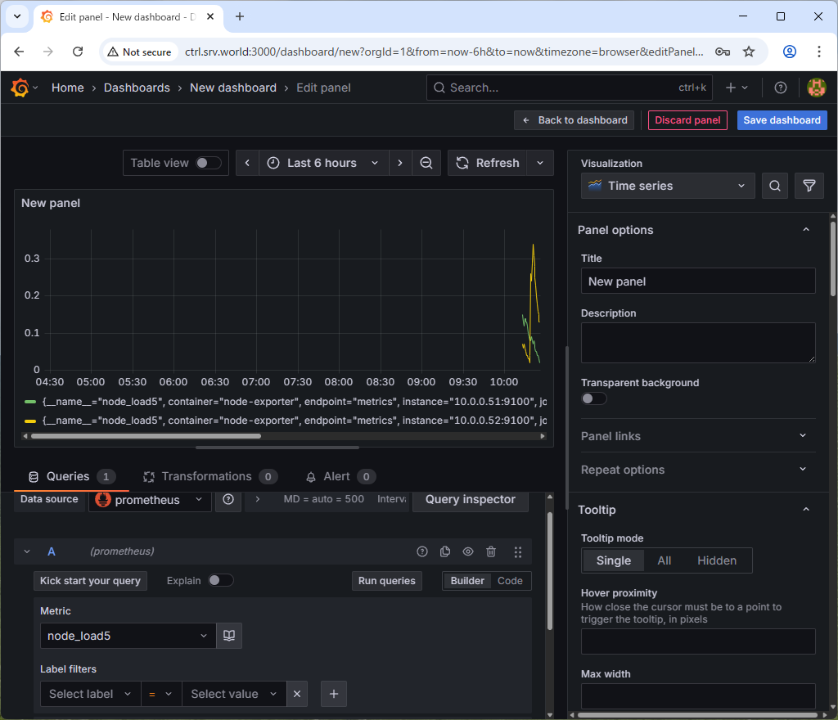Open the visualization suggestions filter icon
The width and height of the screenshot is (838, 720).
coord(809,186)
